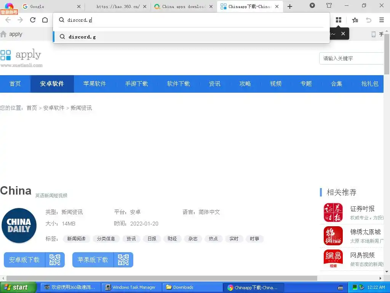390x293 pixels.
Task: Dismiss the dark notification popup
Action: pos(343,34)
